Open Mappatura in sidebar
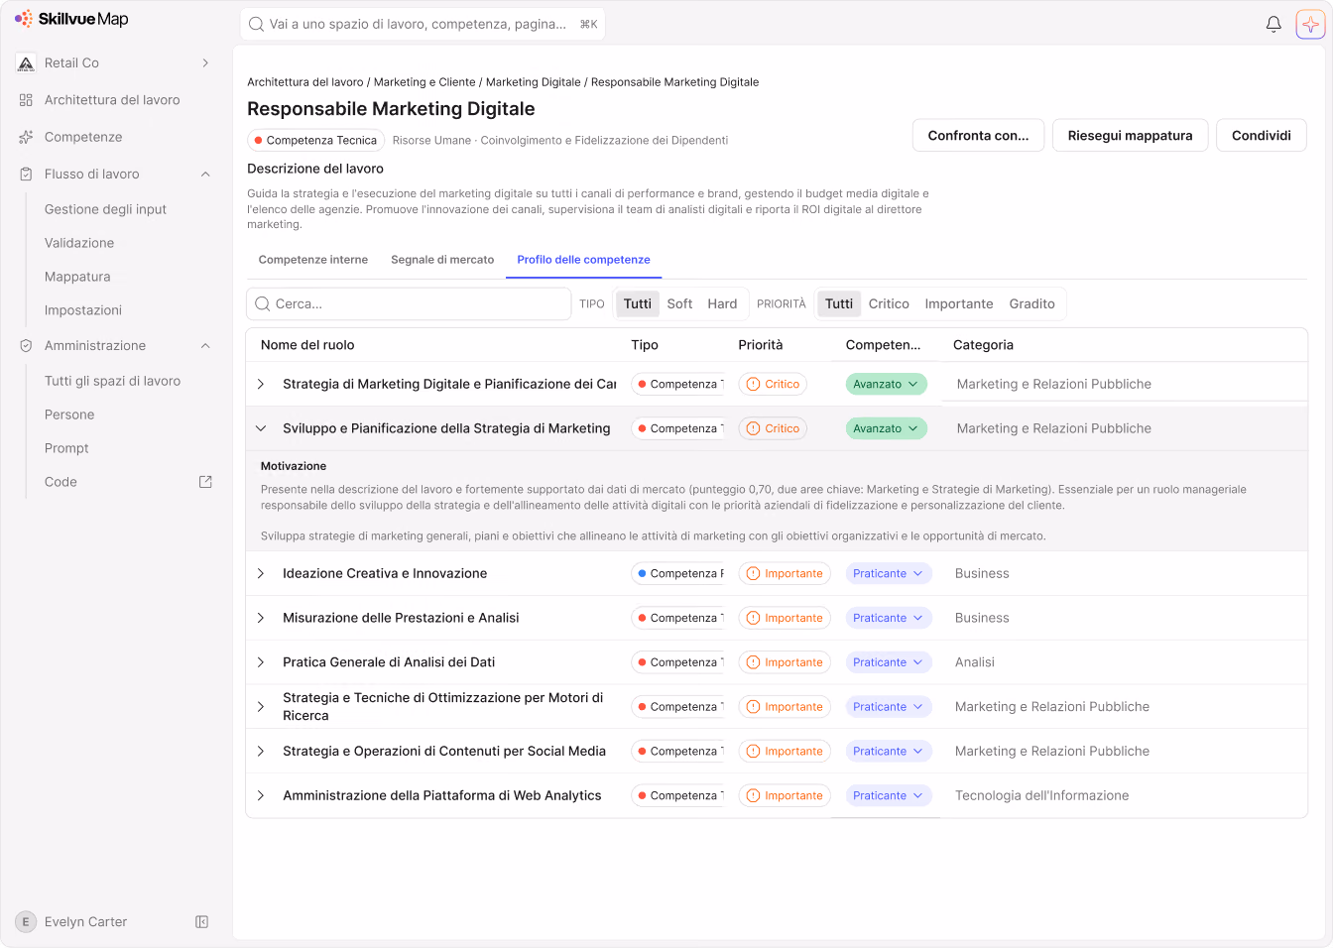The width and height of the screenshot is (1333, 948). pyautogui.click(x=77, y=277)
